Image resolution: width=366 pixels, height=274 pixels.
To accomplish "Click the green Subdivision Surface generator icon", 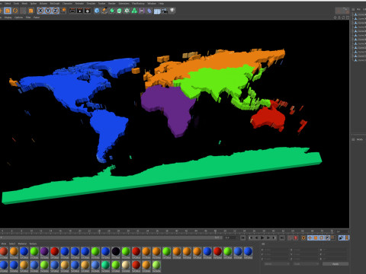I will click(x=112, y=11).
